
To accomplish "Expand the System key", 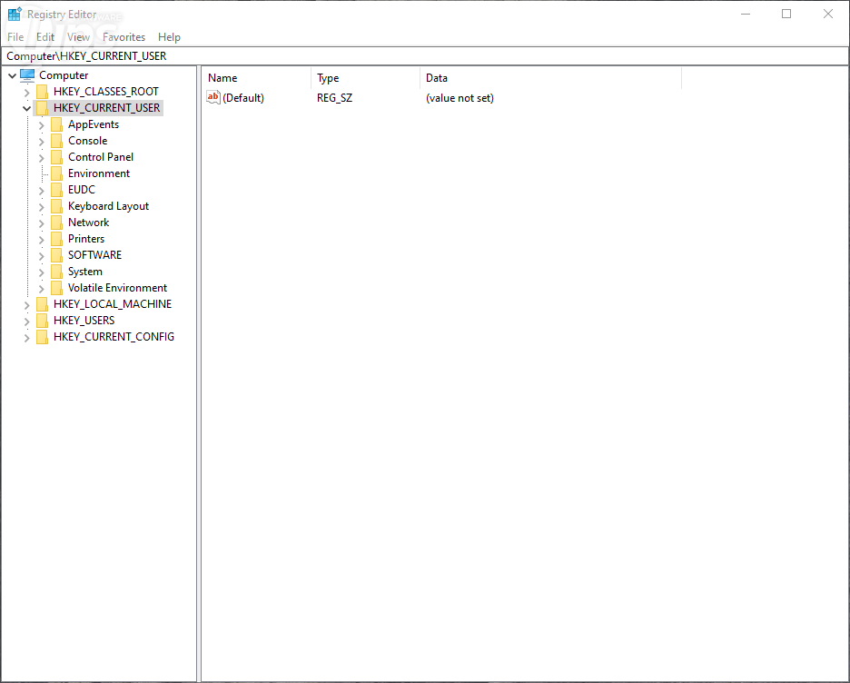I will click(x=41, y=272).
